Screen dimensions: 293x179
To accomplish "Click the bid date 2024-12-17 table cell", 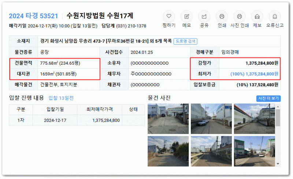I will [55, 121].
